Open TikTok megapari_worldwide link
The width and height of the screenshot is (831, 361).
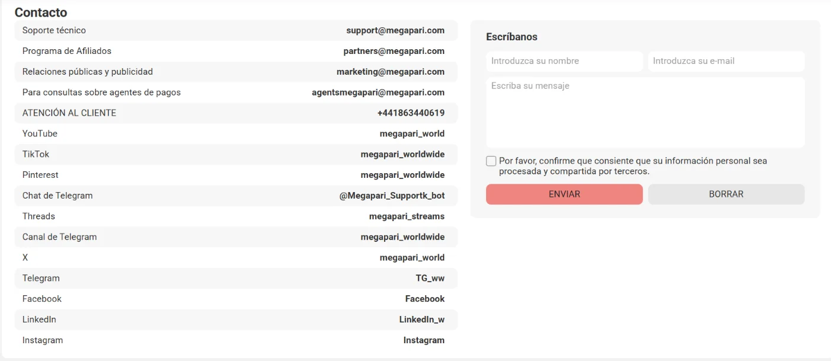(x=402, y=155)
